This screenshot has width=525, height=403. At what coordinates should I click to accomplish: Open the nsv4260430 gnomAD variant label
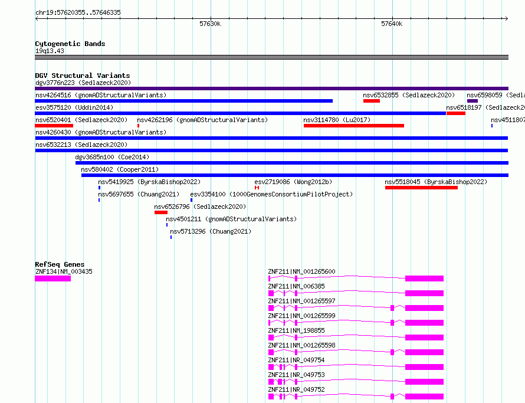(x=101, y=132)
